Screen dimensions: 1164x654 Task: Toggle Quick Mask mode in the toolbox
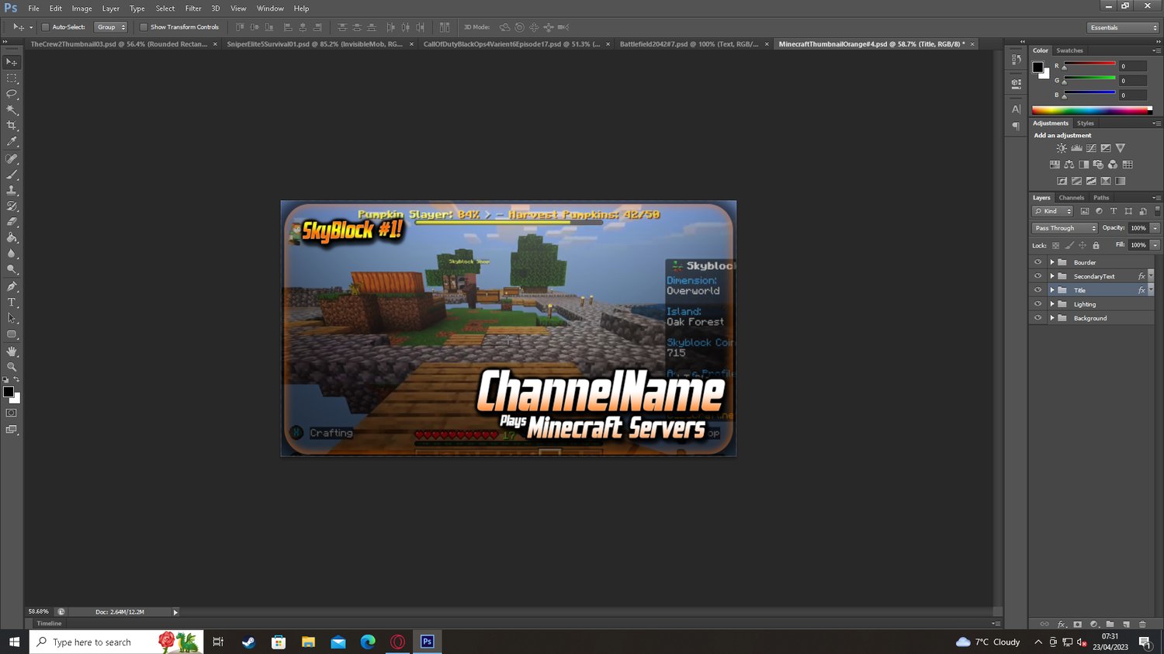tap(12, 414)
